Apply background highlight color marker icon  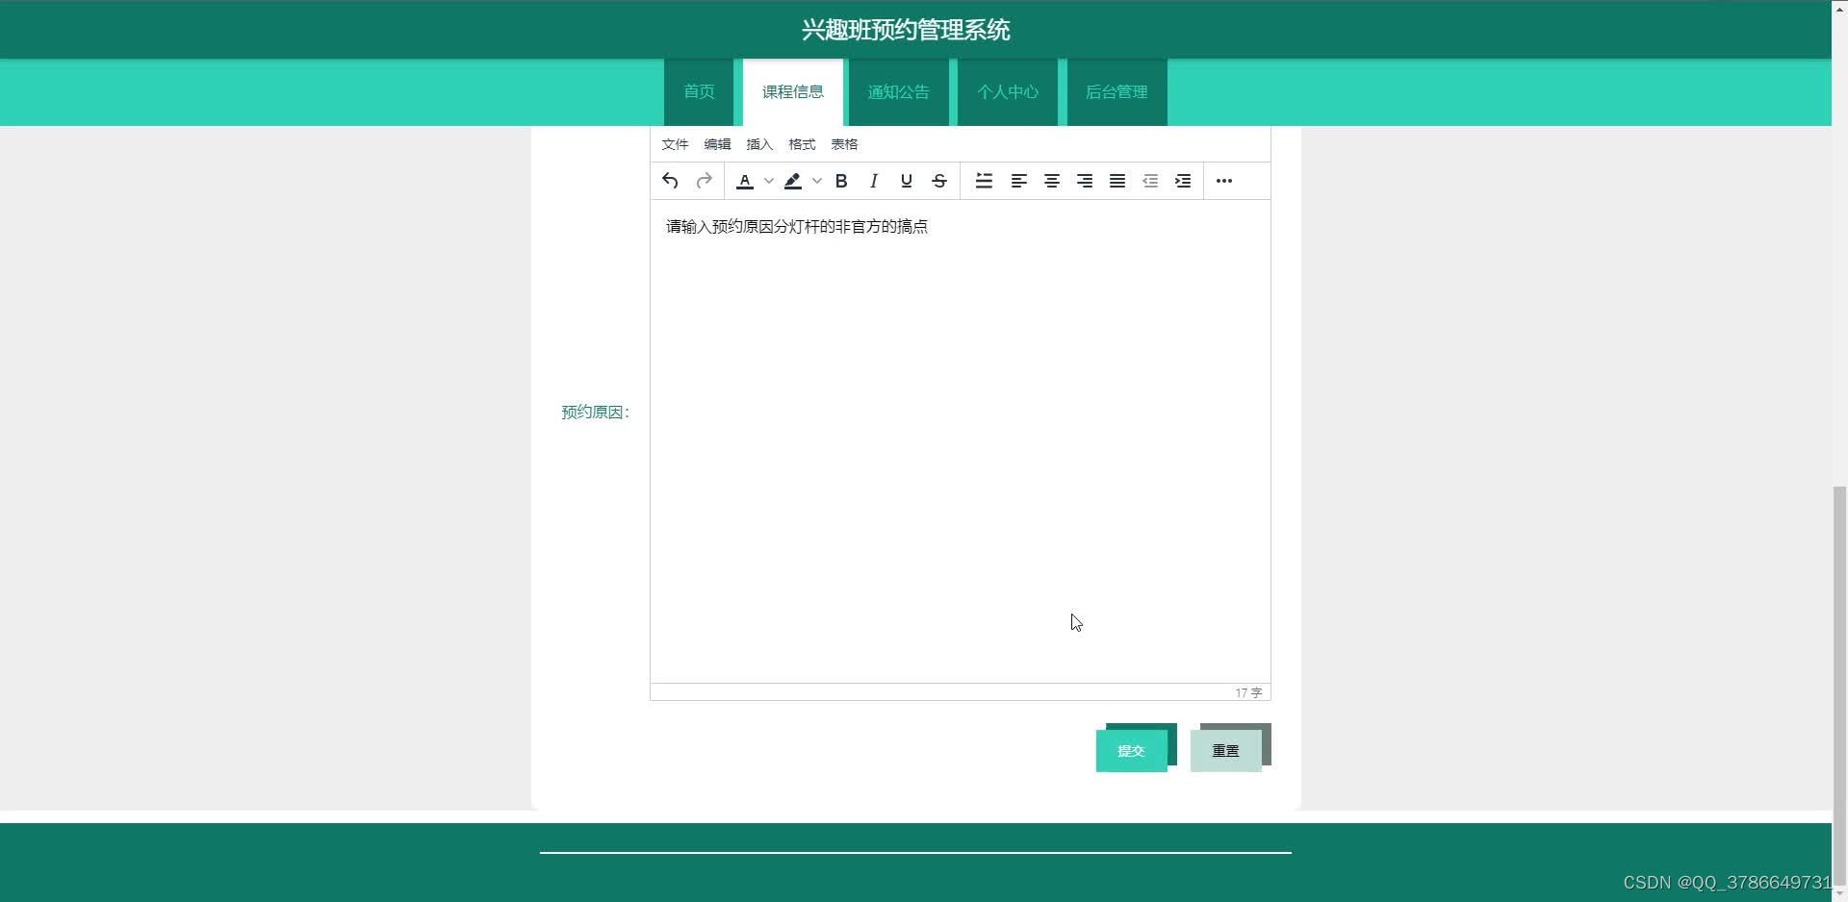pyautogui.click(x=793, y=181)
